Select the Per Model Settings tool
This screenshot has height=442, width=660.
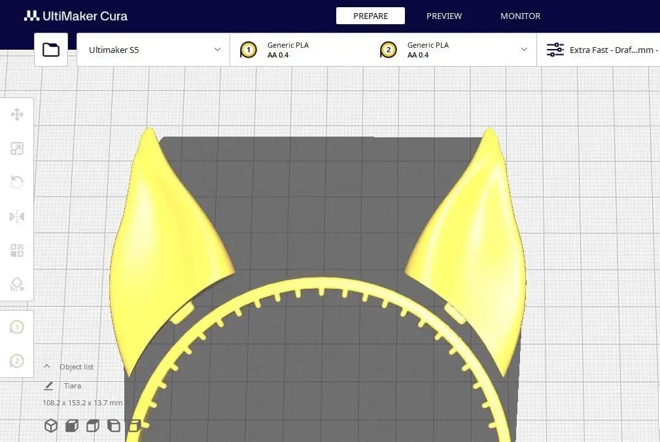pyautogui.click(x=17, y=250)
